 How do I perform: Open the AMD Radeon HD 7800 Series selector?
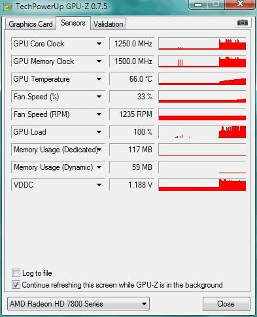[x=78, y=303]
